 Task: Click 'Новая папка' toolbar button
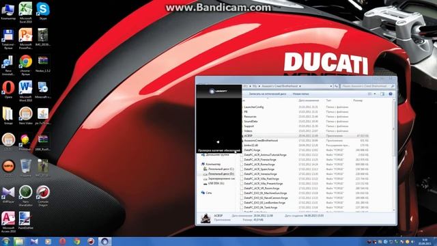(300, 94)
